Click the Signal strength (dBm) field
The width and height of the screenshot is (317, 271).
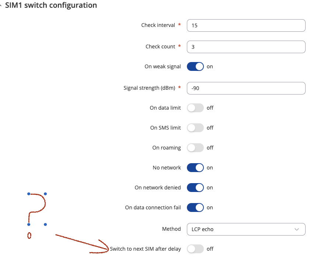[246, 88]
